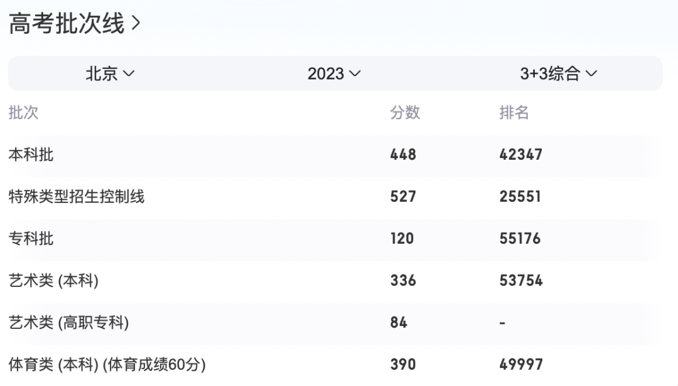
Task: Click the 排名 column header
Action: click(514, 113)
